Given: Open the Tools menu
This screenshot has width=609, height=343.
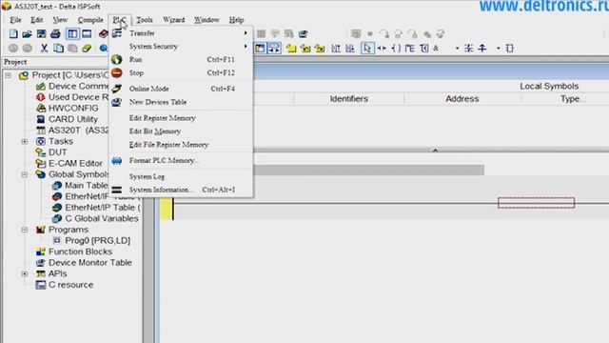Looking at the screenshot, I should click(145, 20).
